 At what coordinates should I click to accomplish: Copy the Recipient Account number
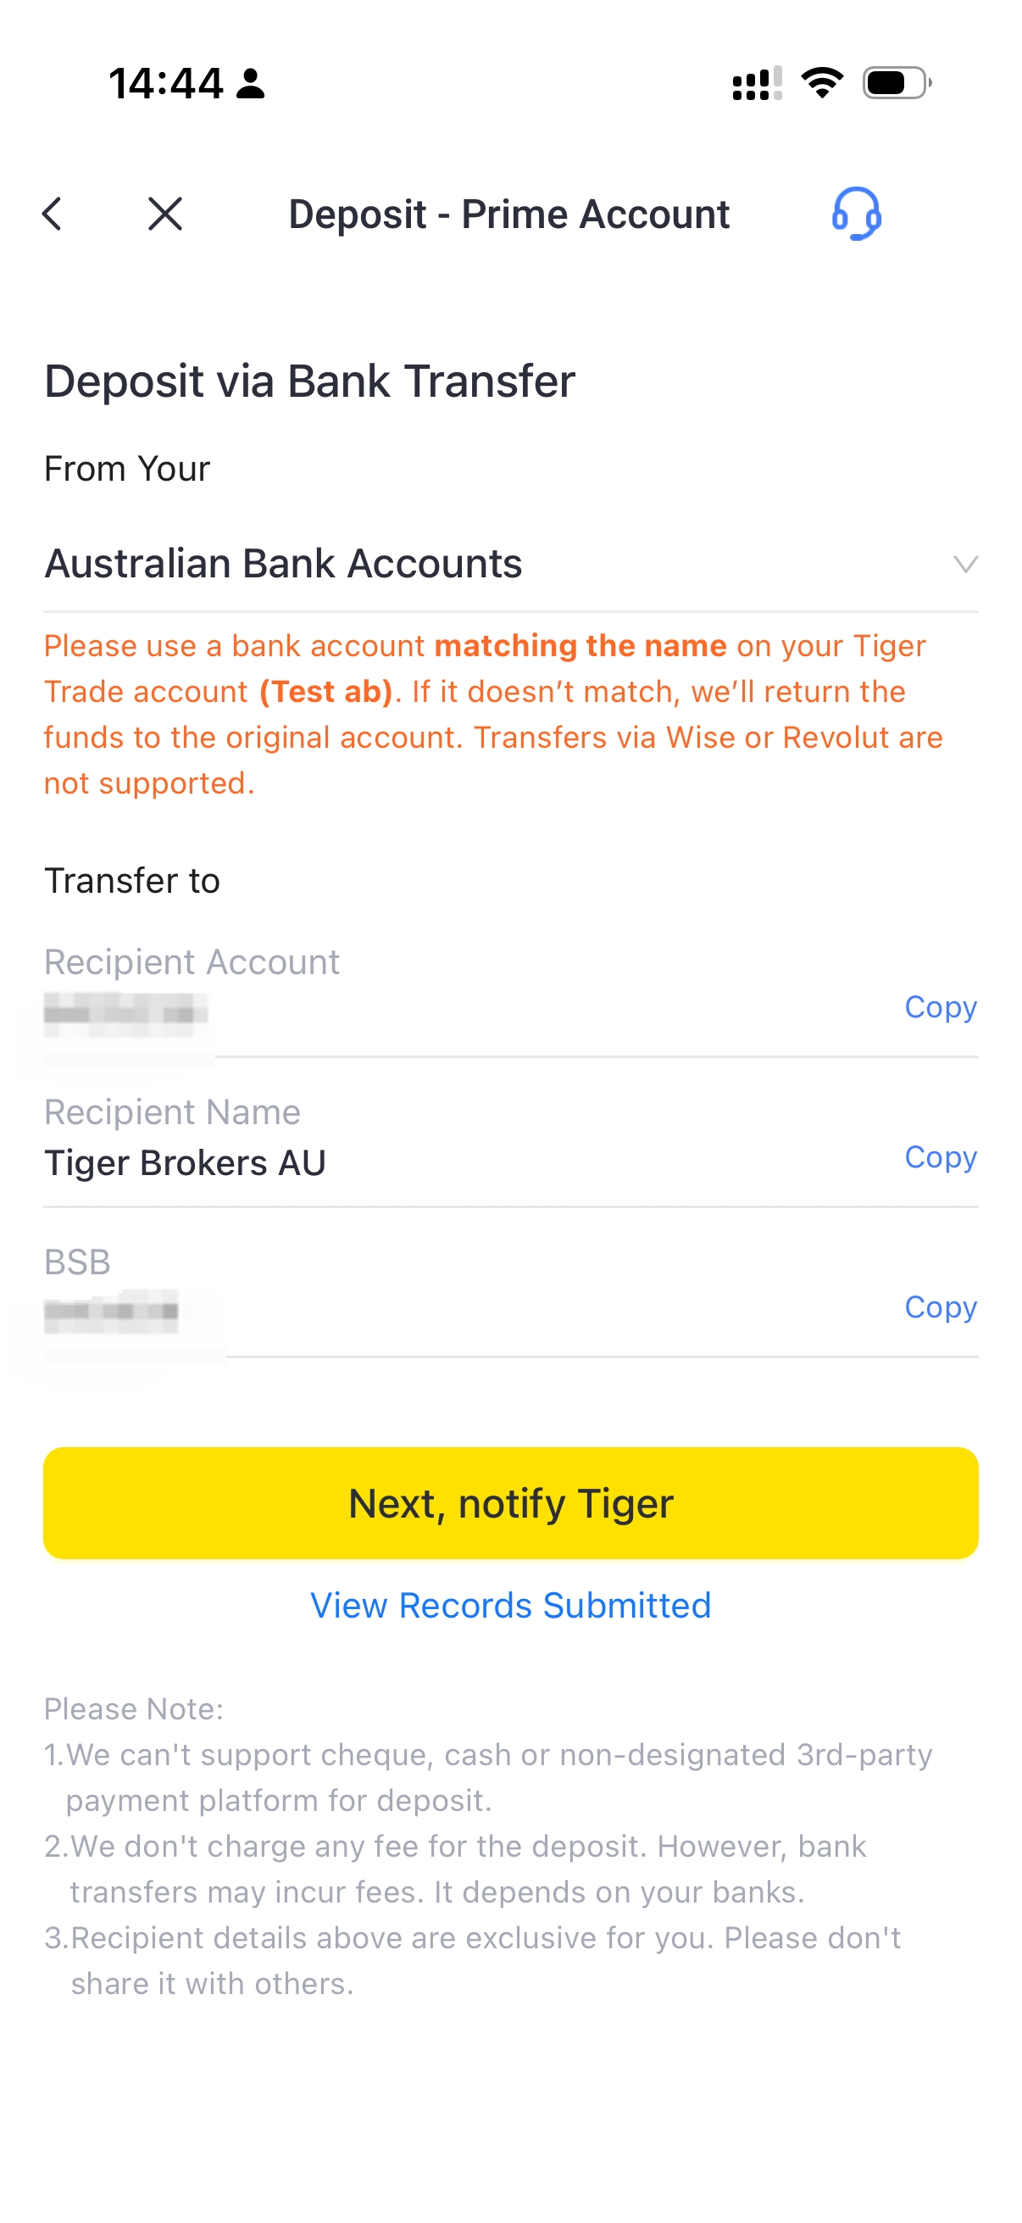coord(940,1007)
